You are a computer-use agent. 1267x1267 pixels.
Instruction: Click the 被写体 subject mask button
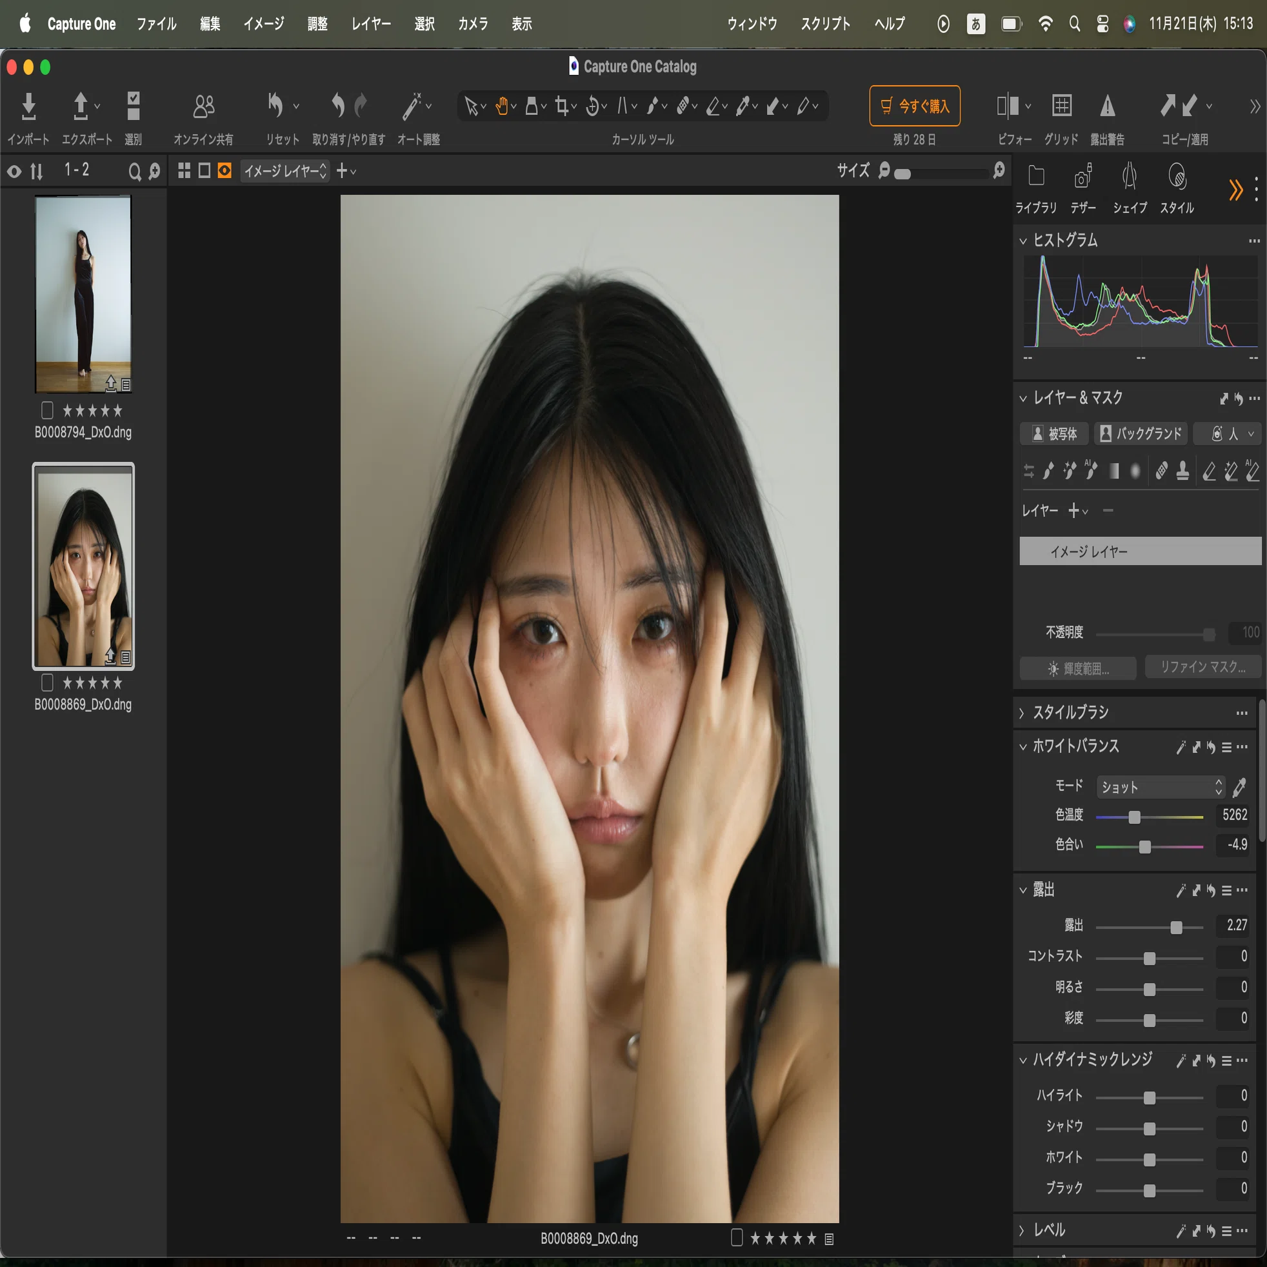[1054, 434]
